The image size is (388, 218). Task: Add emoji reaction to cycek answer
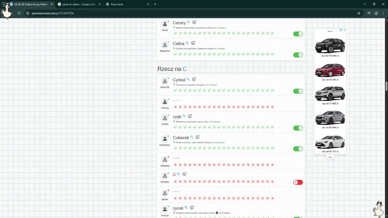click(x=192, y=208)
